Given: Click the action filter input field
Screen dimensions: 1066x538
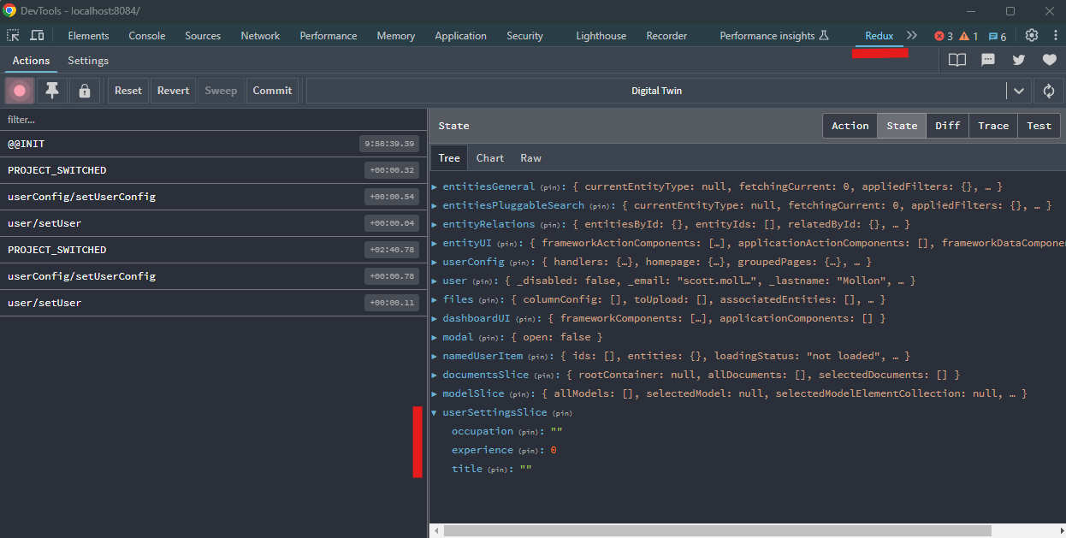Looking at the screenshot, I should 213,120.
